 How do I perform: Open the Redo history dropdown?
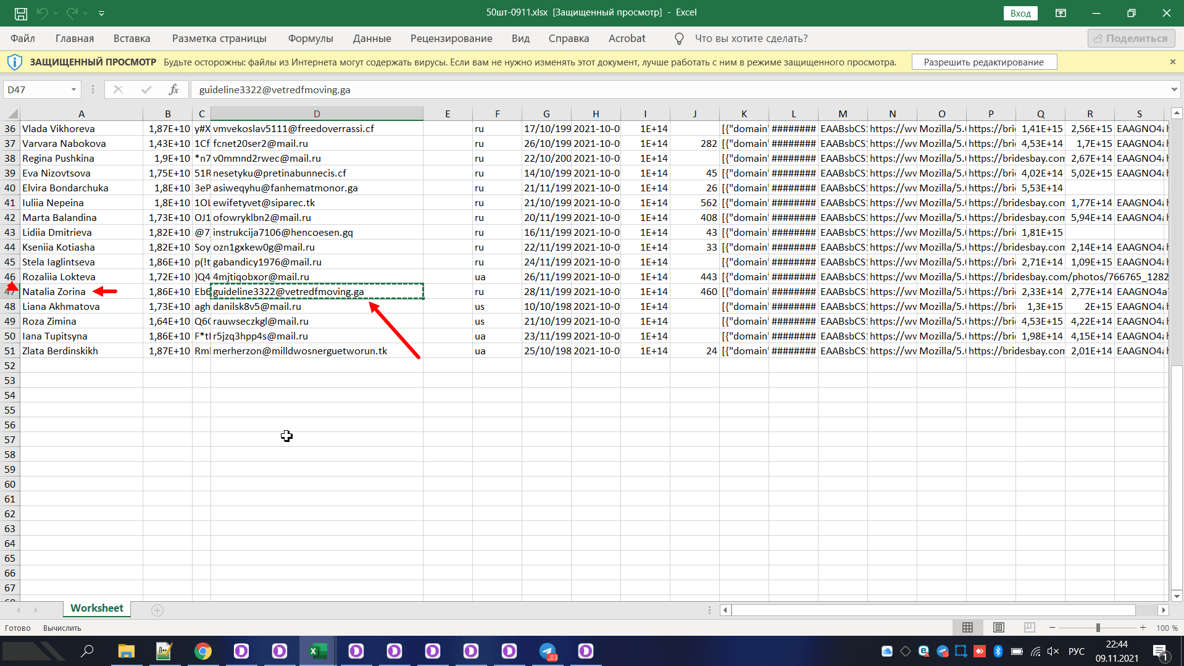(x=86, y=13)
